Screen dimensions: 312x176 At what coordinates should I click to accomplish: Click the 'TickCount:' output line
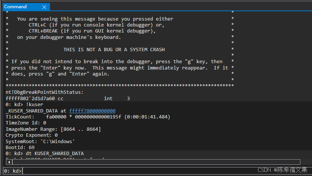88,117
